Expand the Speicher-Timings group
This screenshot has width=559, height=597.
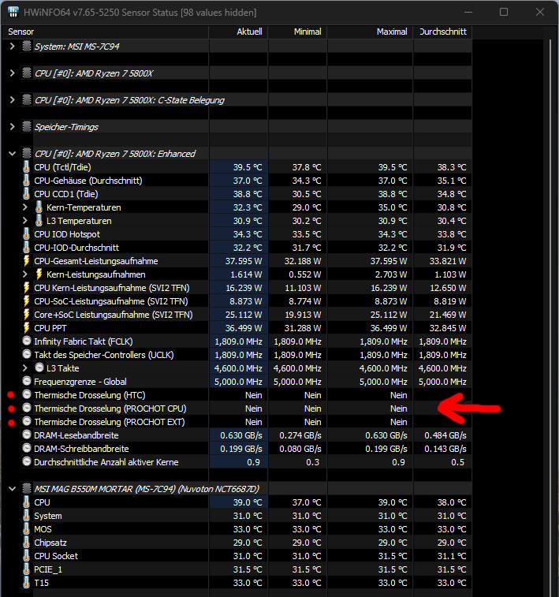point(12,126)
